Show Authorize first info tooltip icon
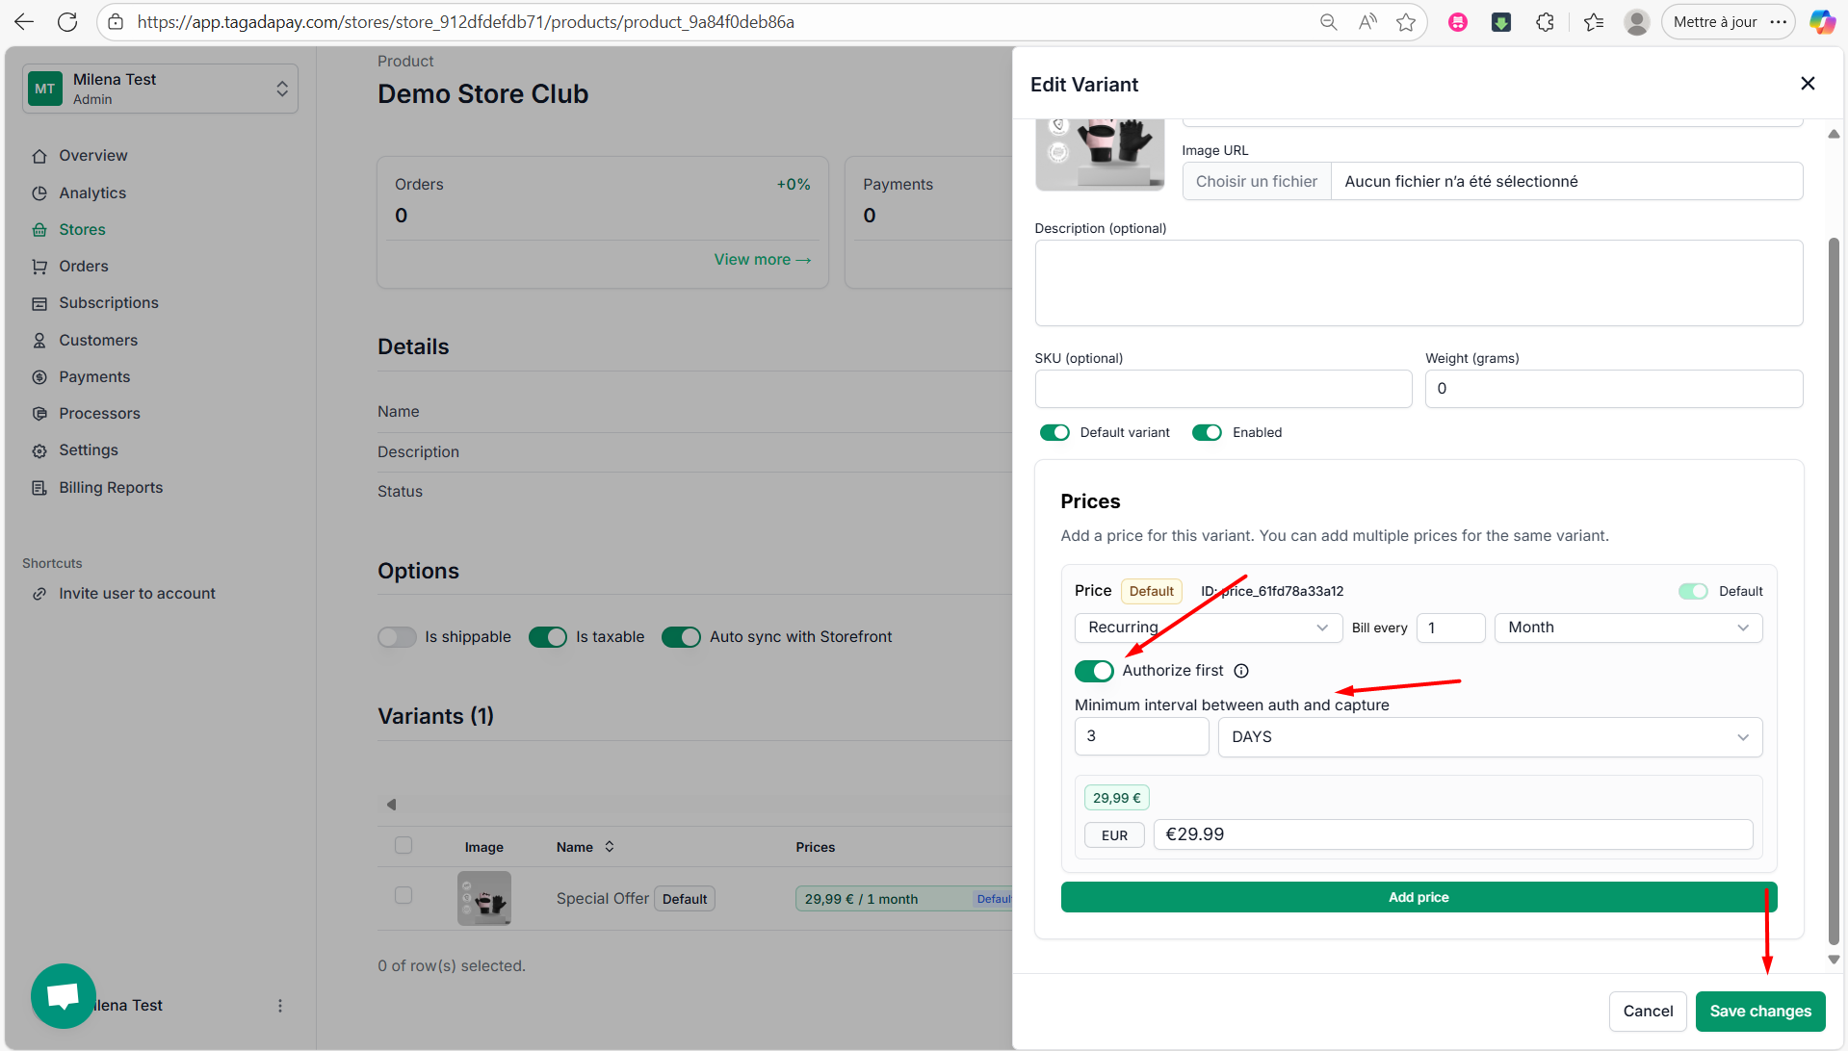This screenshot has height=1051, width=1848. (1241, 671)
